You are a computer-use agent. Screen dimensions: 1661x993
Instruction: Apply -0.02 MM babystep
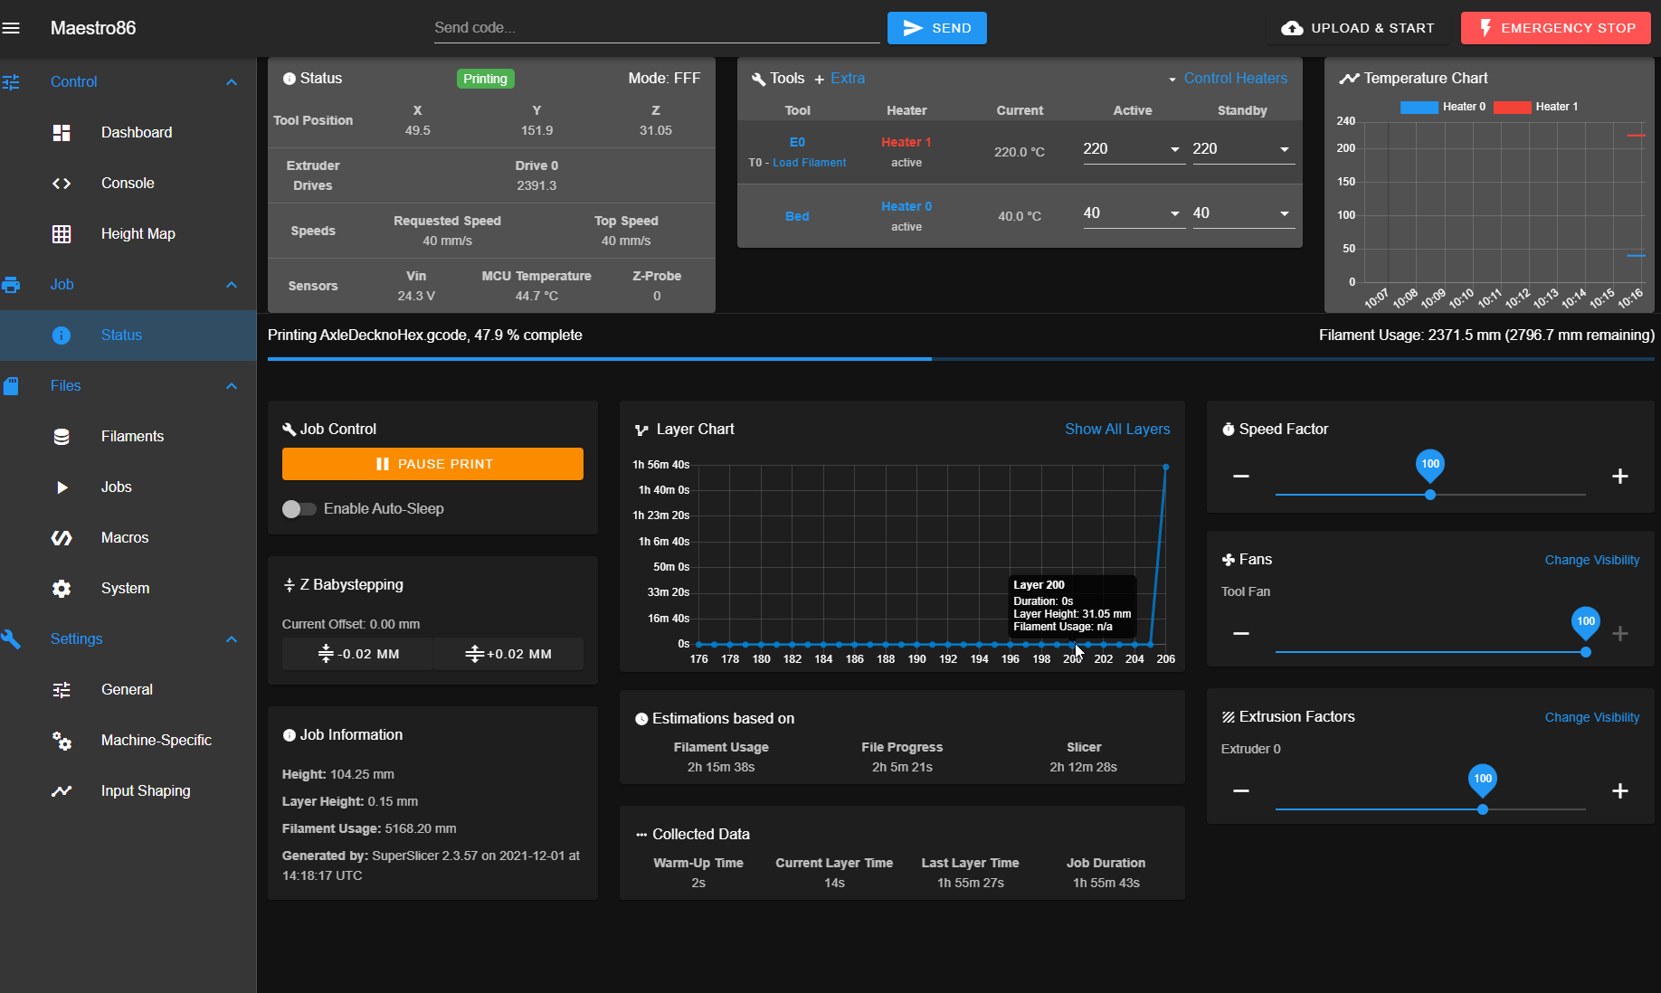coord(357,654)
